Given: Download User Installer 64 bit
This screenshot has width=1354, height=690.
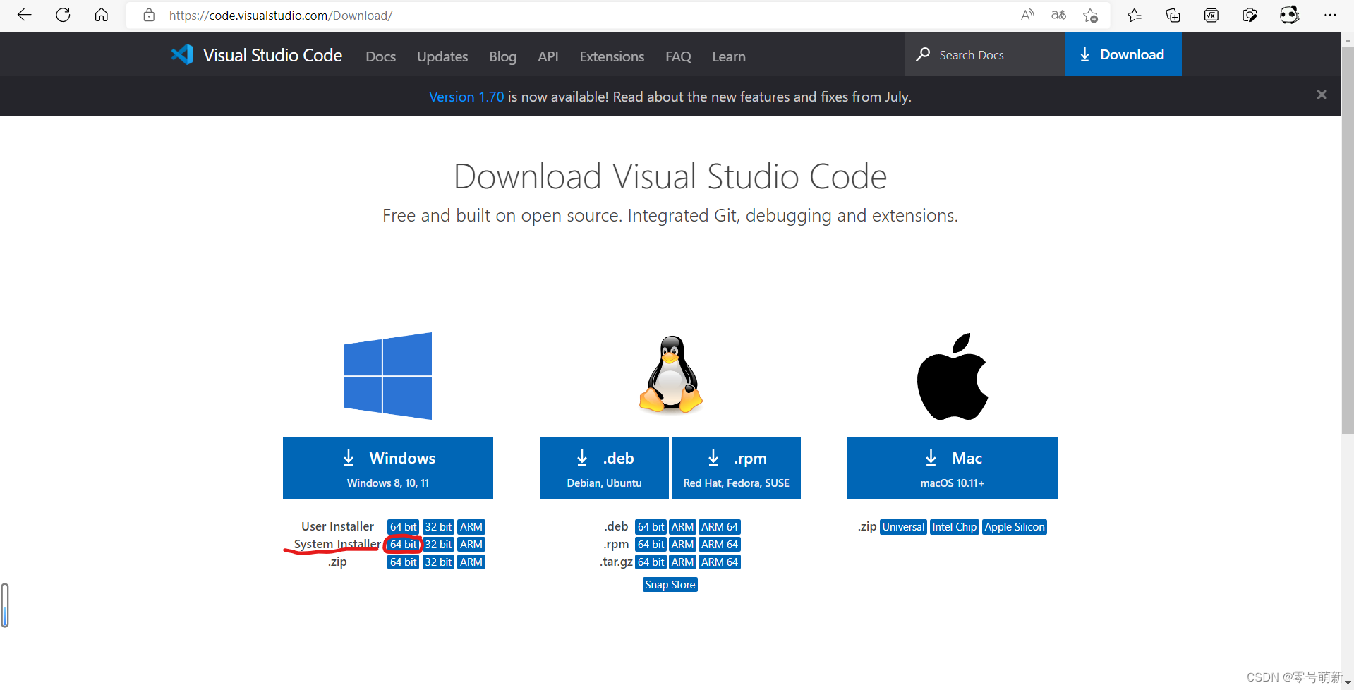Looking at the screenshot, I should [403, 527].
